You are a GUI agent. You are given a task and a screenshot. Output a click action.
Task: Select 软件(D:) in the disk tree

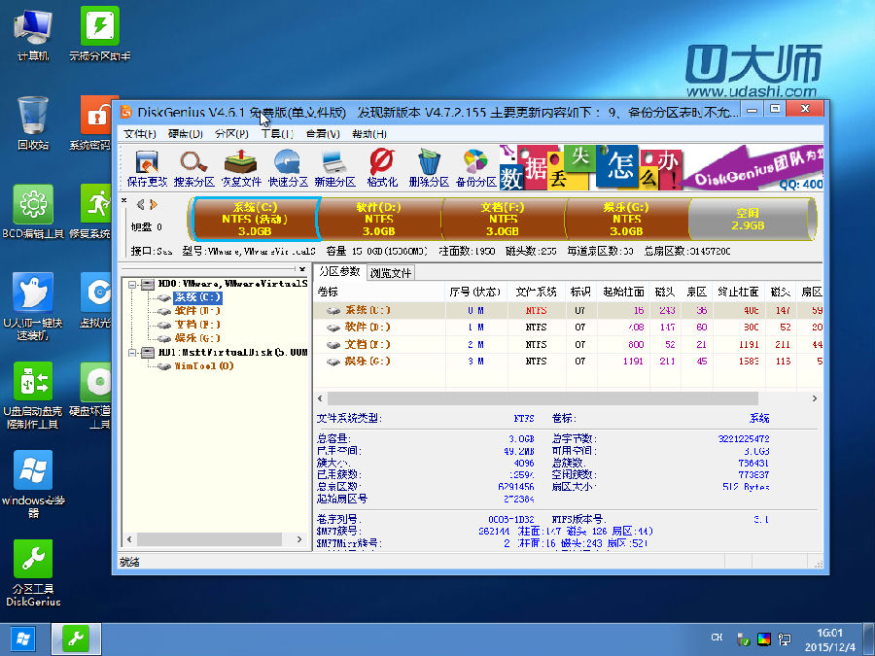pyautogui.click(x=197, y=311)
